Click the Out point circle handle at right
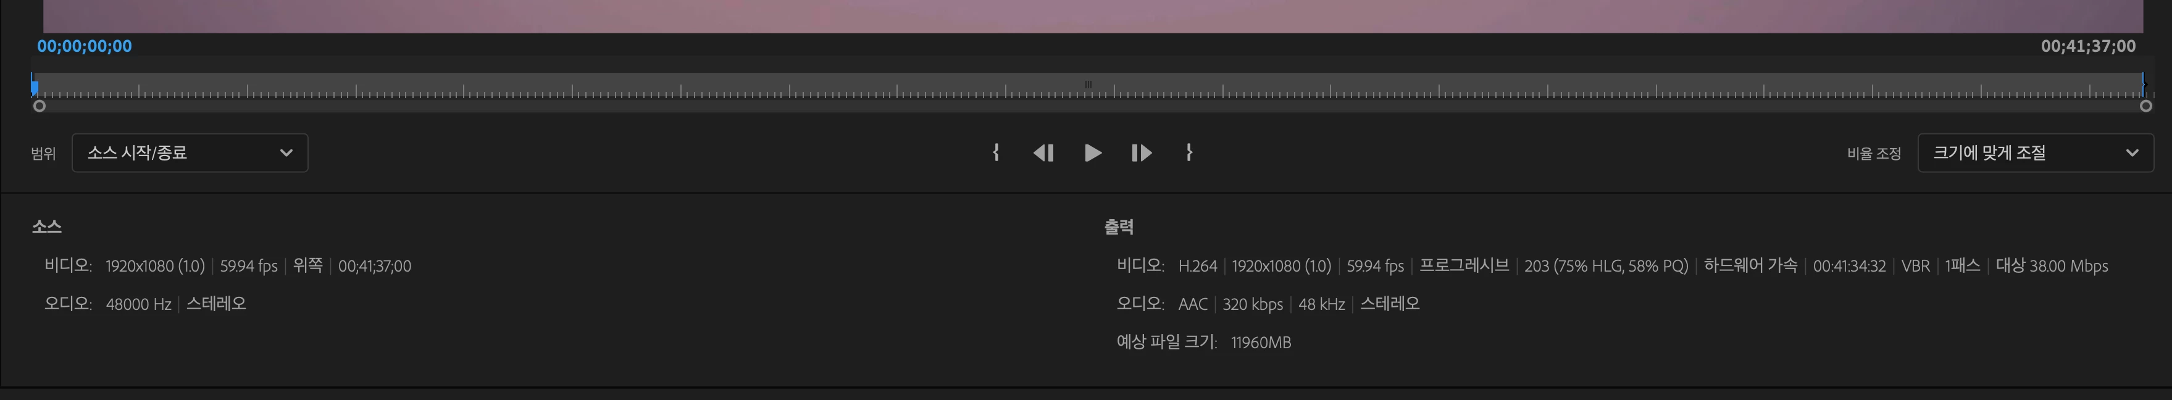2172x400 pixels. coord(2146,106)
